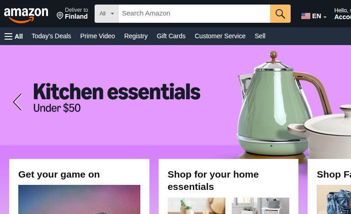Click the US flag language icon
The image size is (351, 214).
pyautogui.click(x=306, y=16)
